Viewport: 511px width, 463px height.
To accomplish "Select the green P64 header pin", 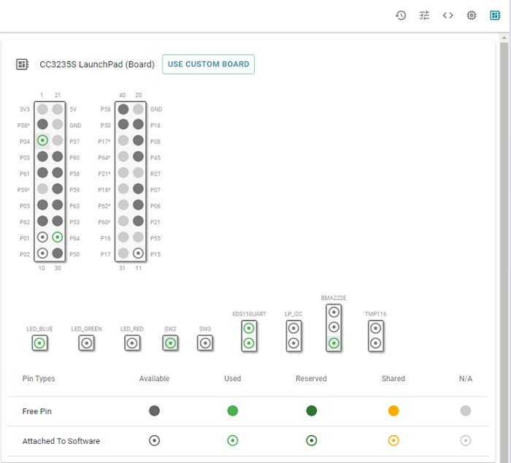I will (x=58, y=237).
